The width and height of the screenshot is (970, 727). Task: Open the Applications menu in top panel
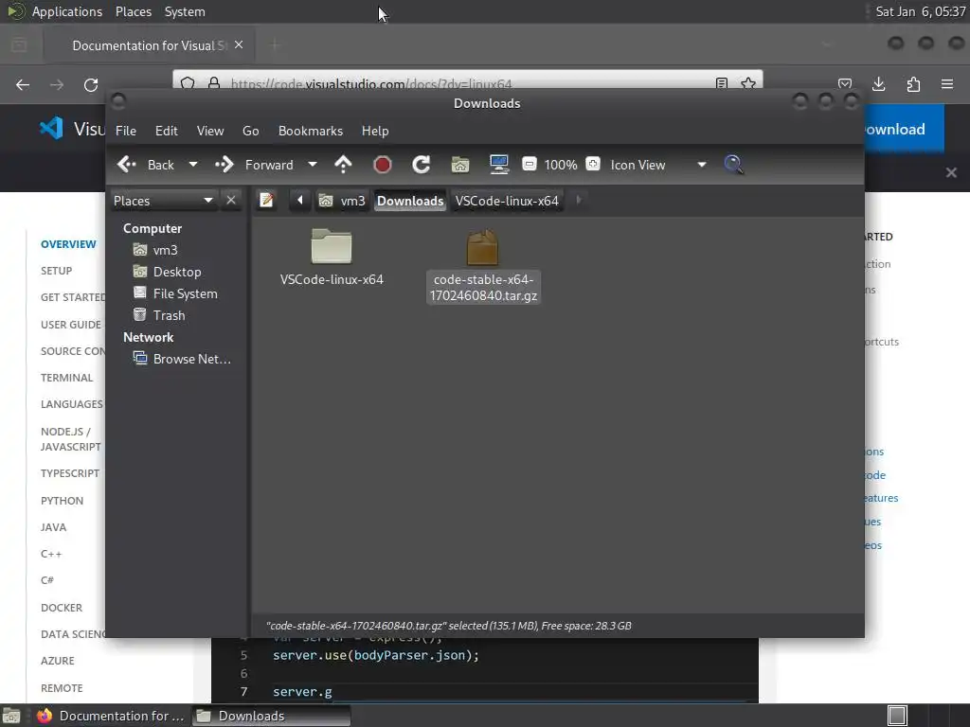(67, 11)
